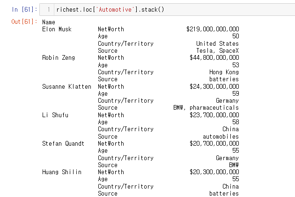Click Age label under Robin Zeng
Screen dimensions: 295x197
[x=103, y=65]
